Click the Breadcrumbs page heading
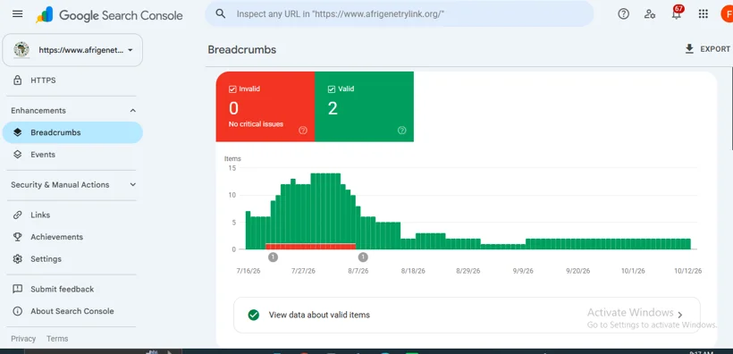Screen dimensions: 733x354 241,49
